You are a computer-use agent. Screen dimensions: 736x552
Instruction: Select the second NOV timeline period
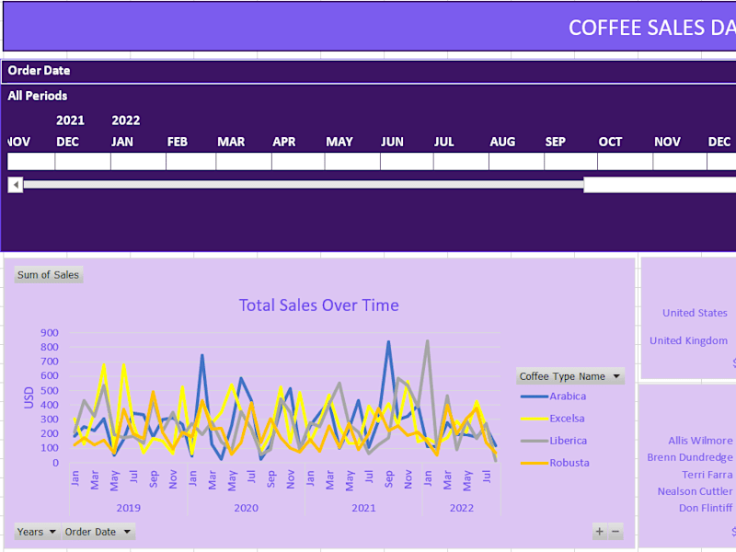tap(680, 162)
